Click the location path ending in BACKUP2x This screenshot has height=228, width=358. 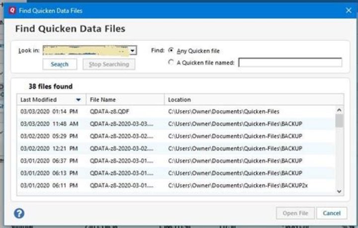point(238,185)
